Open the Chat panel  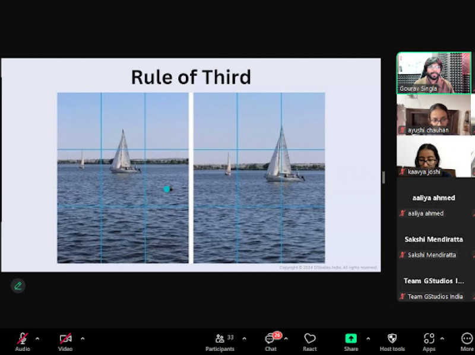[x=271, y=339]
